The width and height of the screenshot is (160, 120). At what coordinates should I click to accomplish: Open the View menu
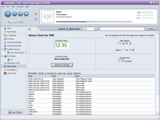pyautogui.click(x=13, y=6)
